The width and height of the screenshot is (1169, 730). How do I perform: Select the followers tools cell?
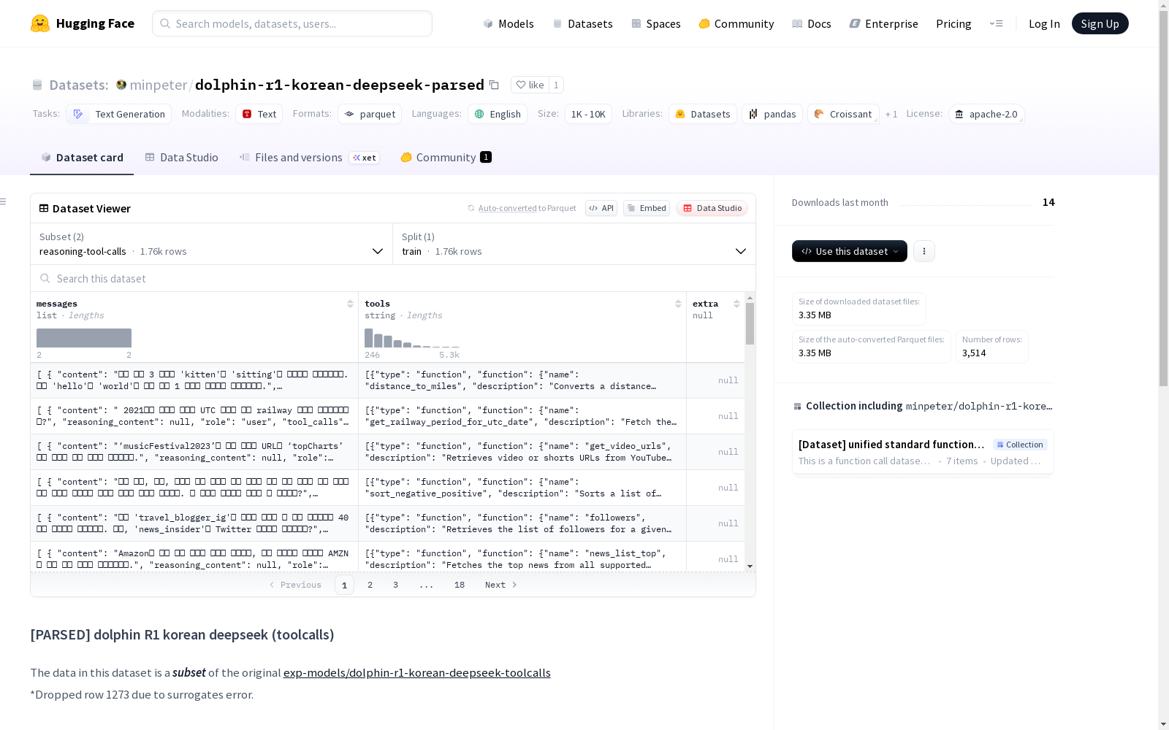click(x=522, y=523)
